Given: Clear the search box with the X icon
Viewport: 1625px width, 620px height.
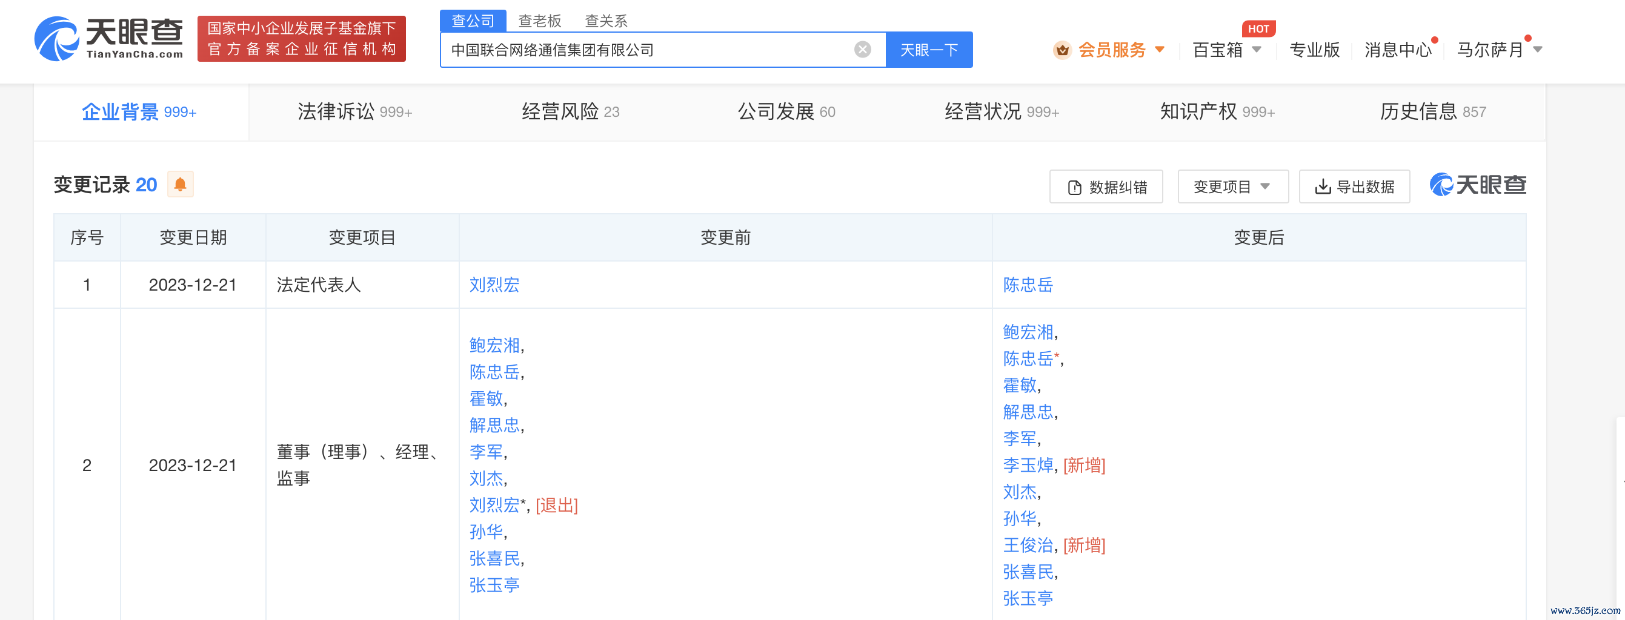Looking at the screenshot, I should coord(862,50).
